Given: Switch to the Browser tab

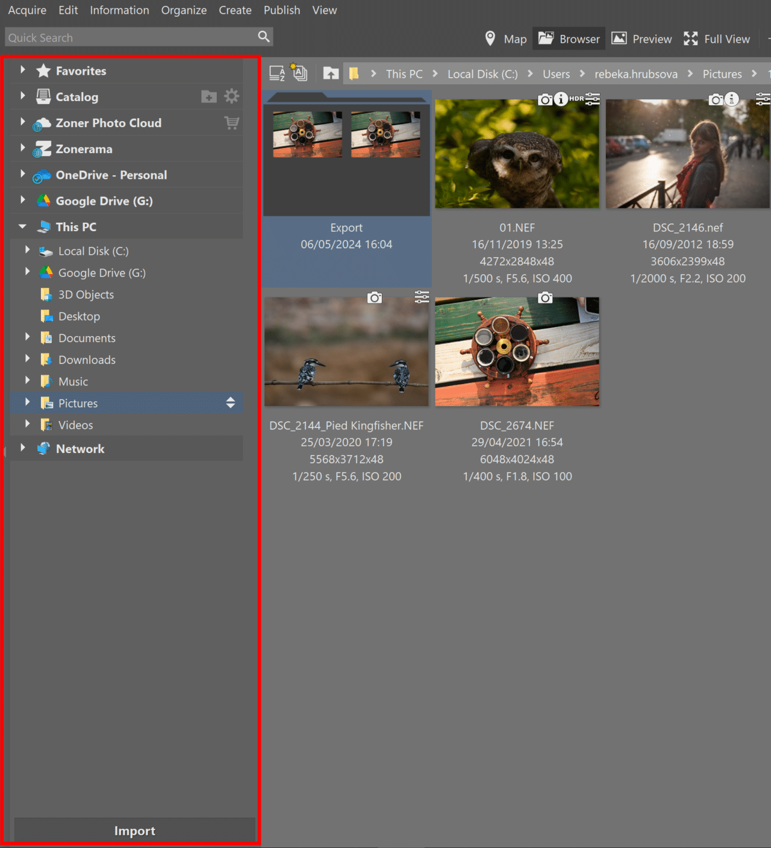Looking at the screenshot, I should (x=568, y=38).
